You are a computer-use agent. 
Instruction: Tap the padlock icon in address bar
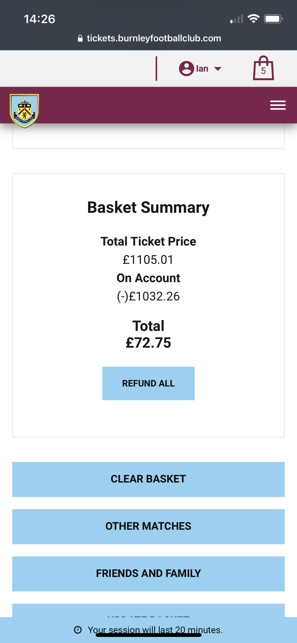[80, 38]
